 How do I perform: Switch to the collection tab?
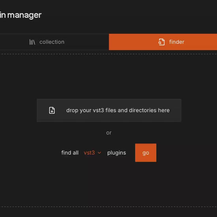(x=54, y=42)
